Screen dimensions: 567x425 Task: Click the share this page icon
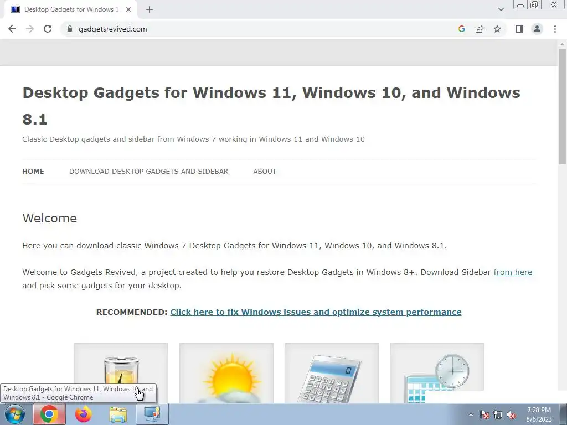480,29
